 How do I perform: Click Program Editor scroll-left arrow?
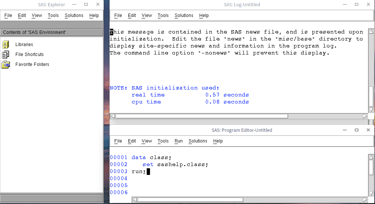[x=135, y=200]
